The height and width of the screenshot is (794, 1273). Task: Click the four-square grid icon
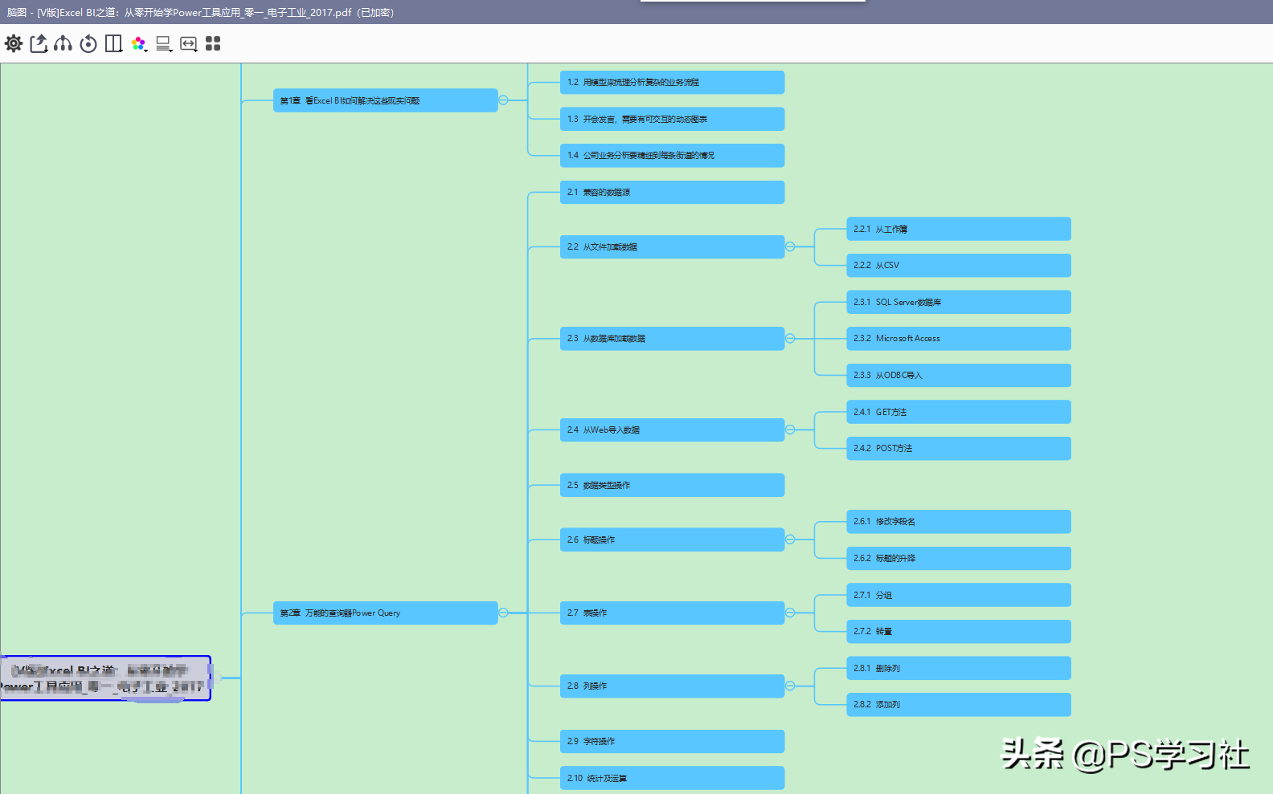click(213, 43)
